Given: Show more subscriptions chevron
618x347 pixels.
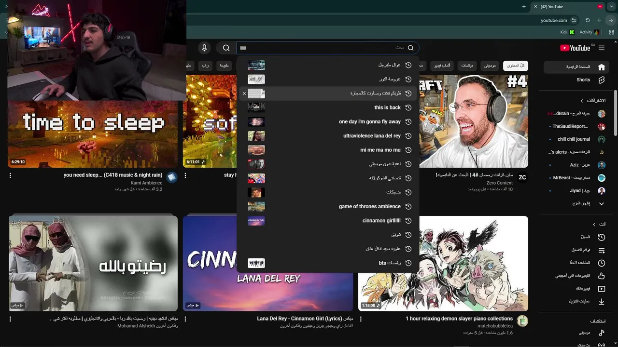Looking at the screenshot, I should coord(602,203).
